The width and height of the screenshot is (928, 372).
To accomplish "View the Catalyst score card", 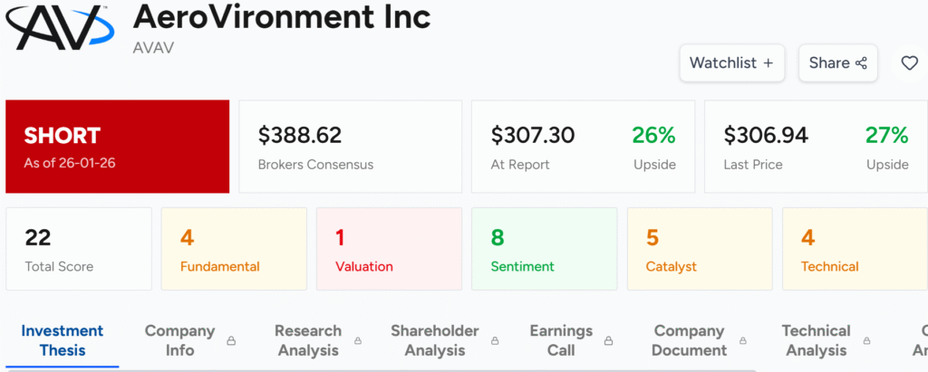I will [700, 249].
